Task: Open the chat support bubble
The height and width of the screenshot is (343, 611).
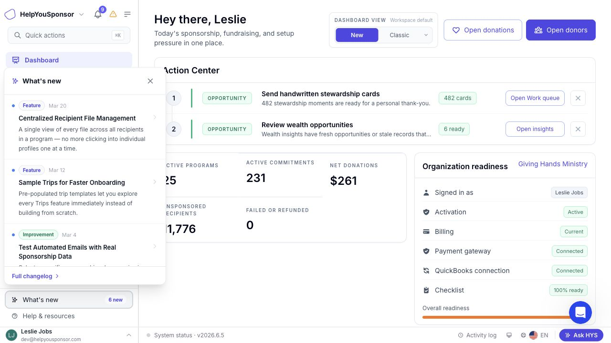Action: coord(580,313)
